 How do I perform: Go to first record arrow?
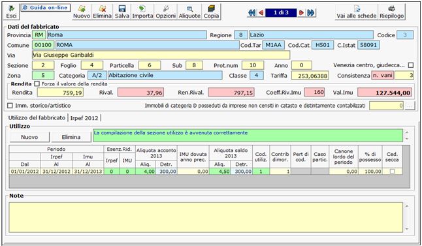[x=252, y=12]
